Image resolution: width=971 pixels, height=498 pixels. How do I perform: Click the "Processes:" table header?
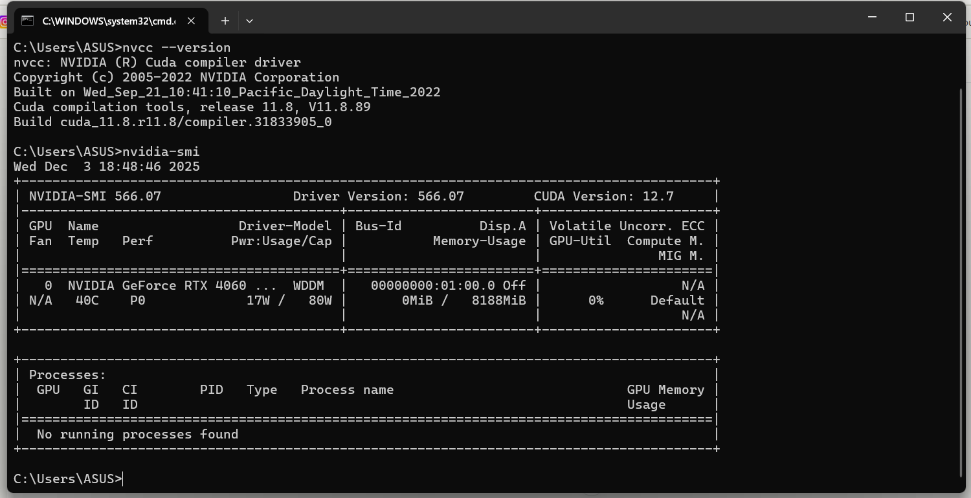[67, 374]
